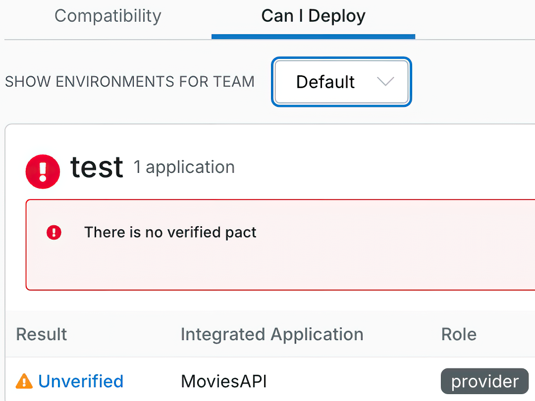Image resolution: width=535 pixels, height=401 pixels.
Task: Open the Unverified result link
Action: tap(81, 381)
